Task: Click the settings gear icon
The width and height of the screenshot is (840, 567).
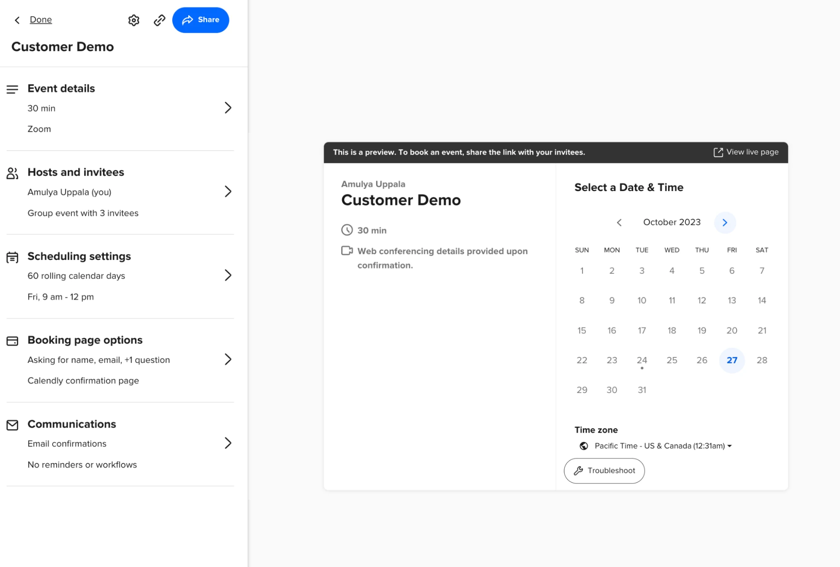Action: click(134, 20)
